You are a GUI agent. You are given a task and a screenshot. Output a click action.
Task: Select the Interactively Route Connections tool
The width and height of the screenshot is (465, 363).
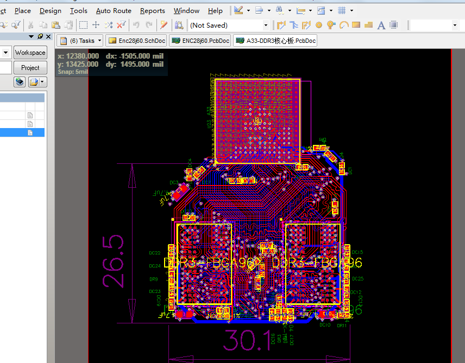[281, 25]
